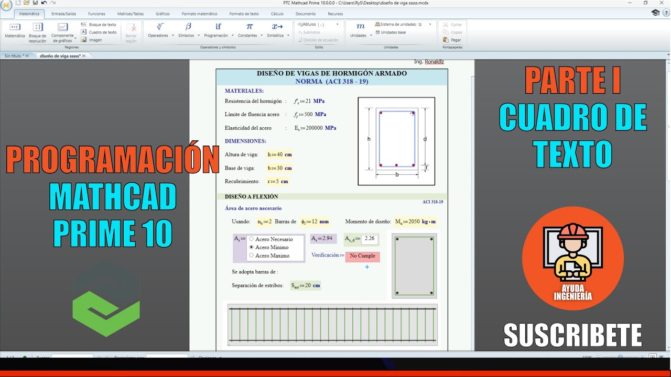Open the Gráficos ribbon tab
This screenshot has width=671, height=377.
tap(163, 14)
